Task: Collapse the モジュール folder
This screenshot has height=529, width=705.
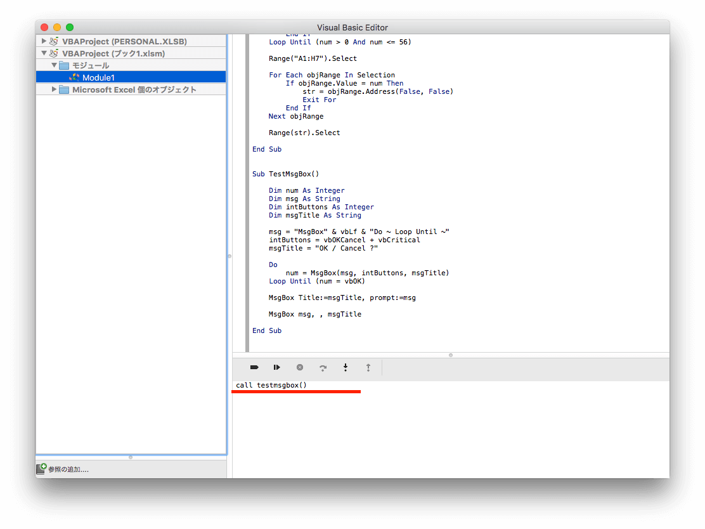Action: (55, 65)
